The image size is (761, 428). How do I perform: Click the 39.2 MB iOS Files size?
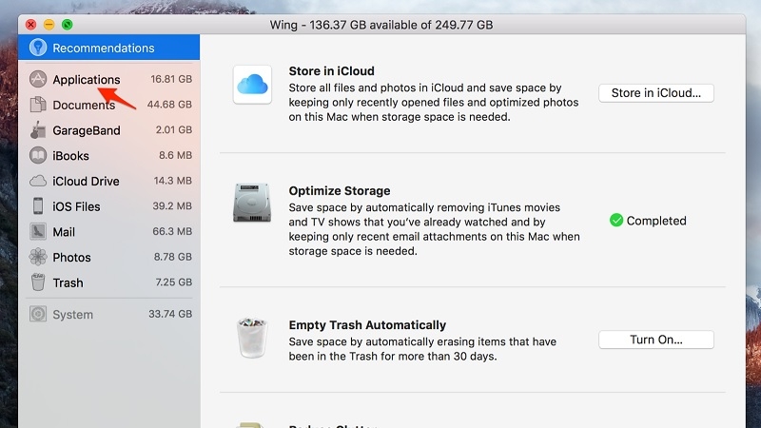tap(172, 205)
